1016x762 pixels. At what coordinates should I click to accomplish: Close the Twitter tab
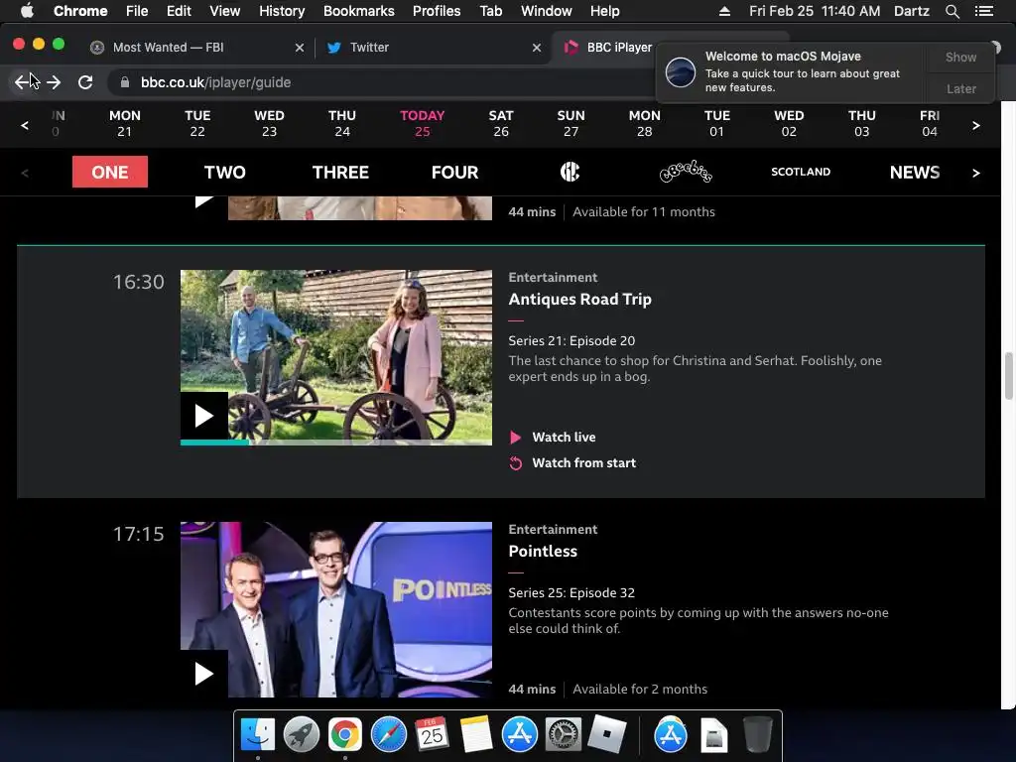pyautogui.click(x=537, y=48)
